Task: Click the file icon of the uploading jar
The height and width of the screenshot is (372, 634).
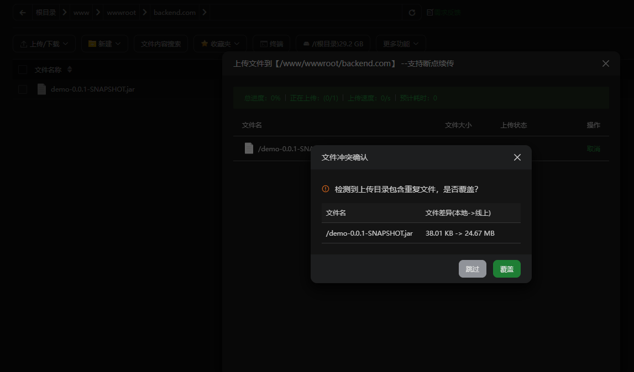Action: (x=249, y=148)
